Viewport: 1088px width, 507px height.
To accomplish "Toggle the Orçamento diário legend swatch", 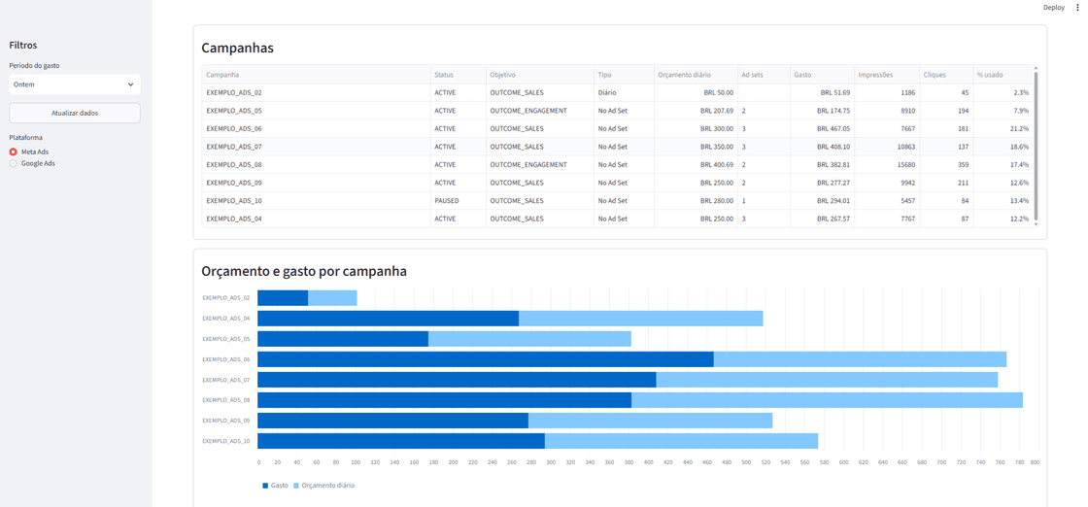I will 297,486.
